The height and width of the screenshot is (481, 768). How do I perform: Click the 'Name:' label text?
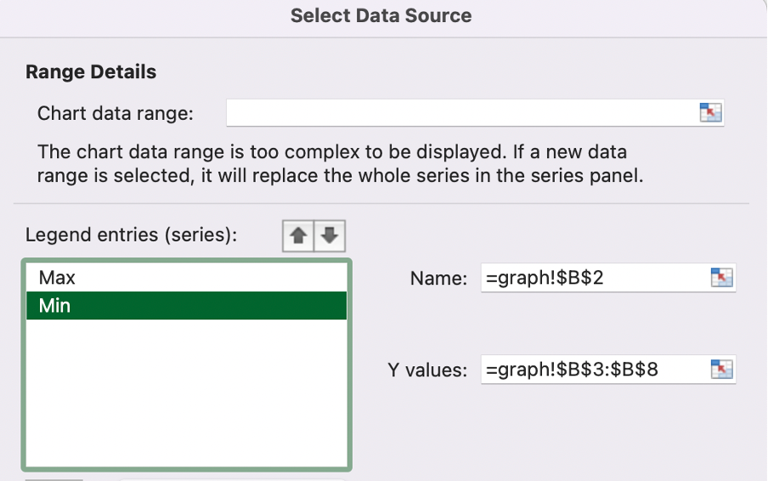(x=438, y=279)
